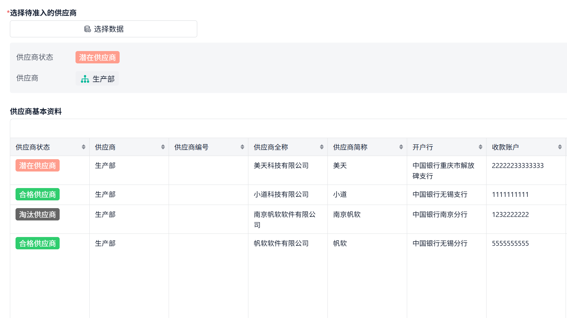Sort by 供应商状态 column arrows
Image resolution: width=567 pixels, height=318 pixels.
tap(84, 147)
